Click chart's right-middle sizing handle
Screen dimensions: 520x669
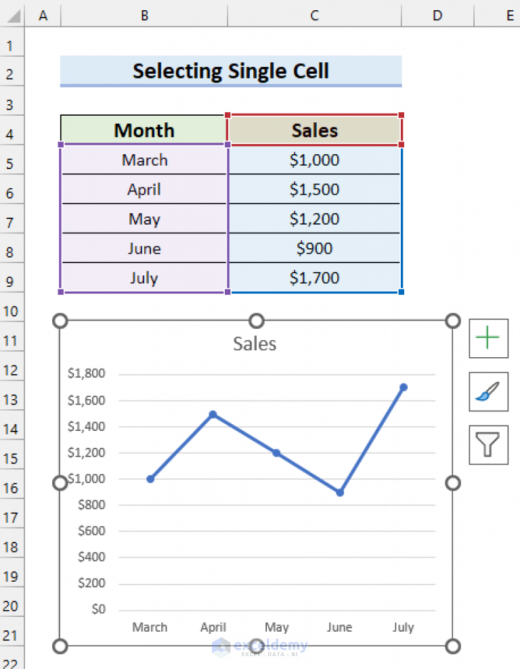pos(452,483)
